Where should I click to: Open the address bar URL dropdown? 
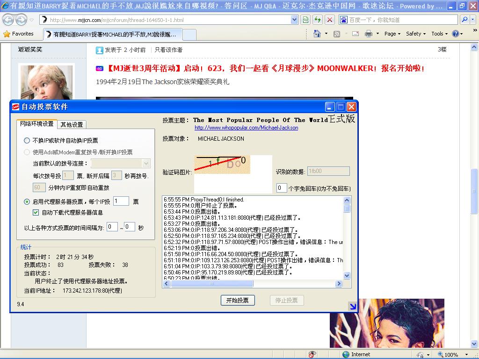coord(294,20)
